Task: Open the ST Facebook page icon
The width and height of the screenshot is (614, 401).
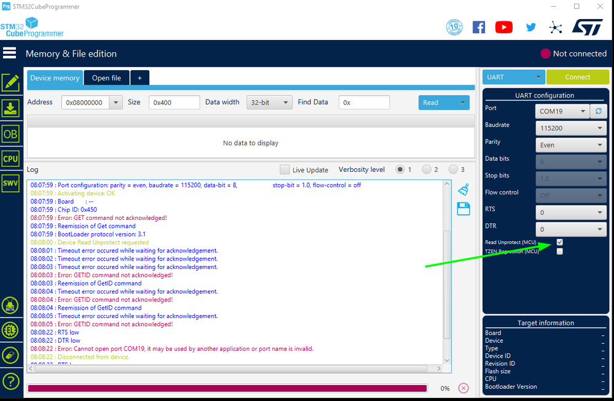Action: (x=479, y=27)
